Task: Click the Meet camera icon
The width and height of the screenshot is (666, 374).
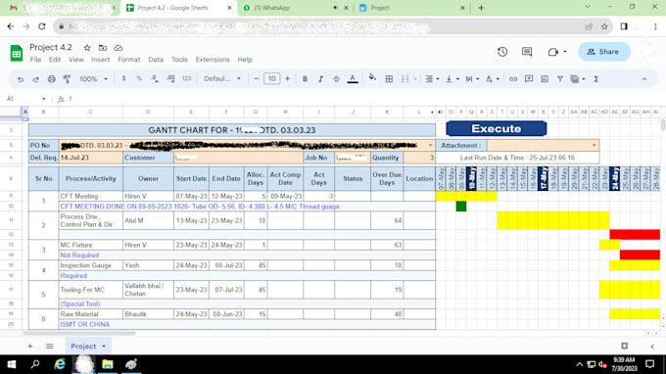Action: [x=552, y=52]
